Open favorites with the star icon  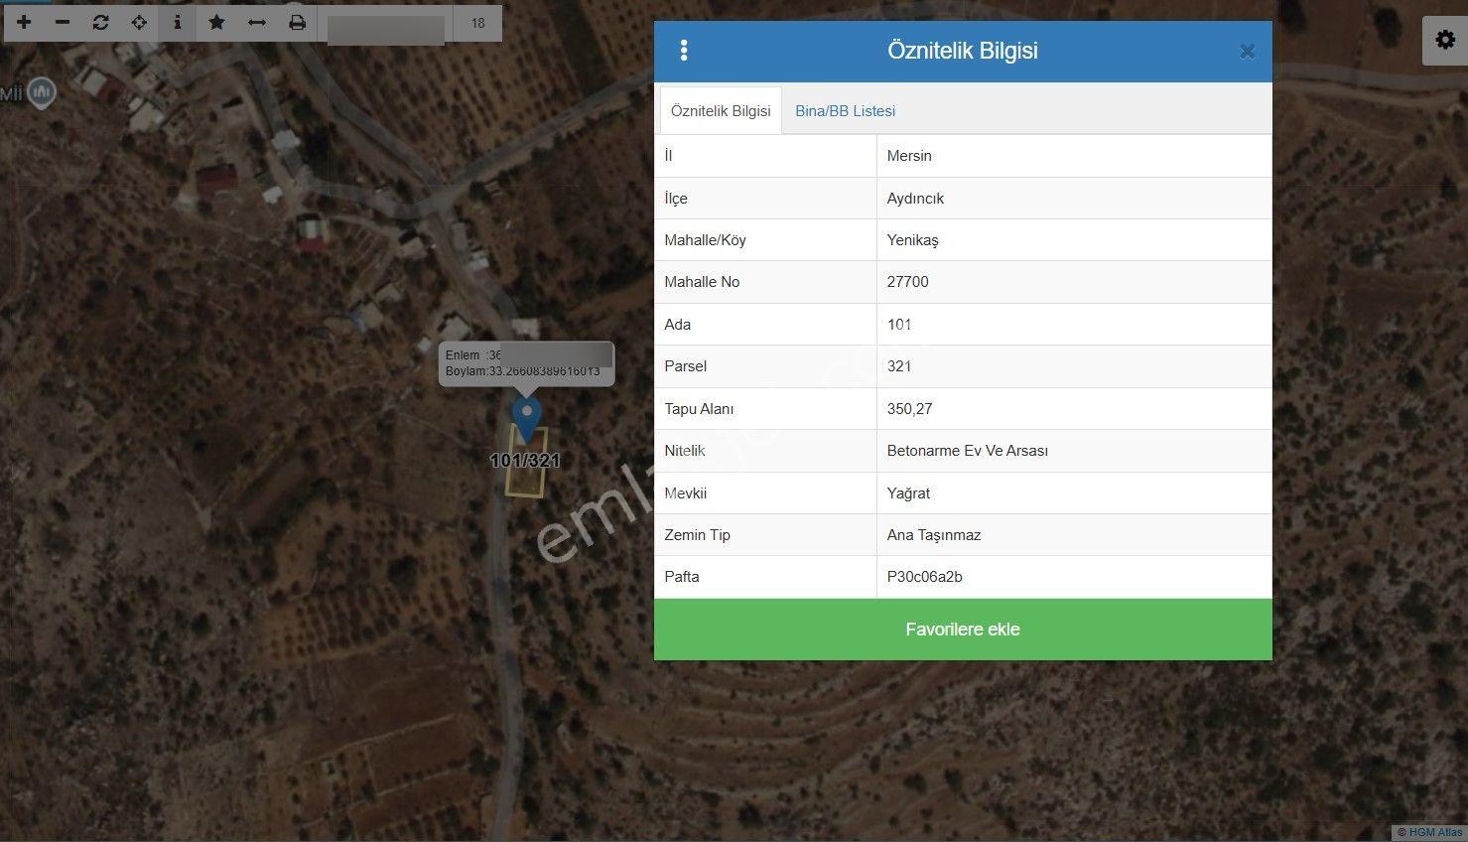[216, 22]
